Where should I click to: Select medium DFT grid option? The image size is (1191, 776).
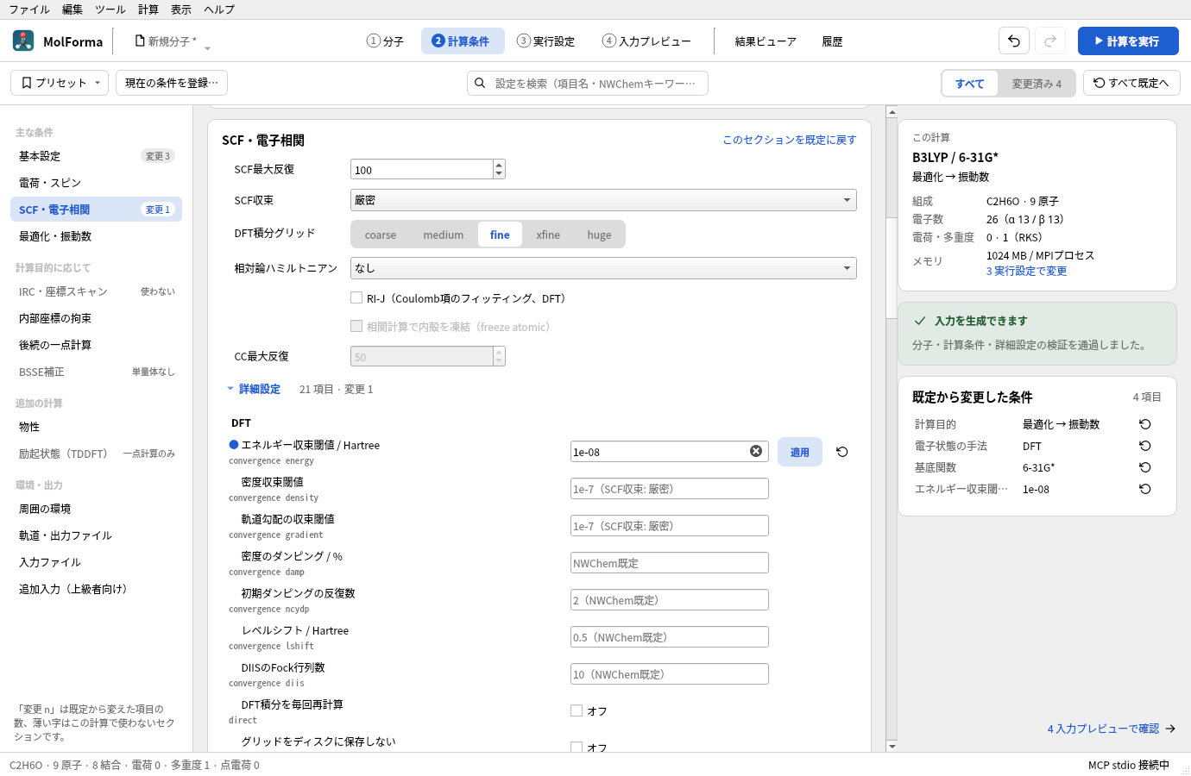[444, 235]
